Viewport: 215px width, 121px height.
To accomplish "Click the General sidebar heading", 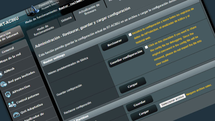I will pyautogui.click(x=8, y=50).
